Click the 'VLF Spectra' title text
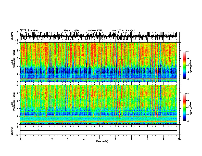Screen dimensions: 202x156 tap(29, 31)
